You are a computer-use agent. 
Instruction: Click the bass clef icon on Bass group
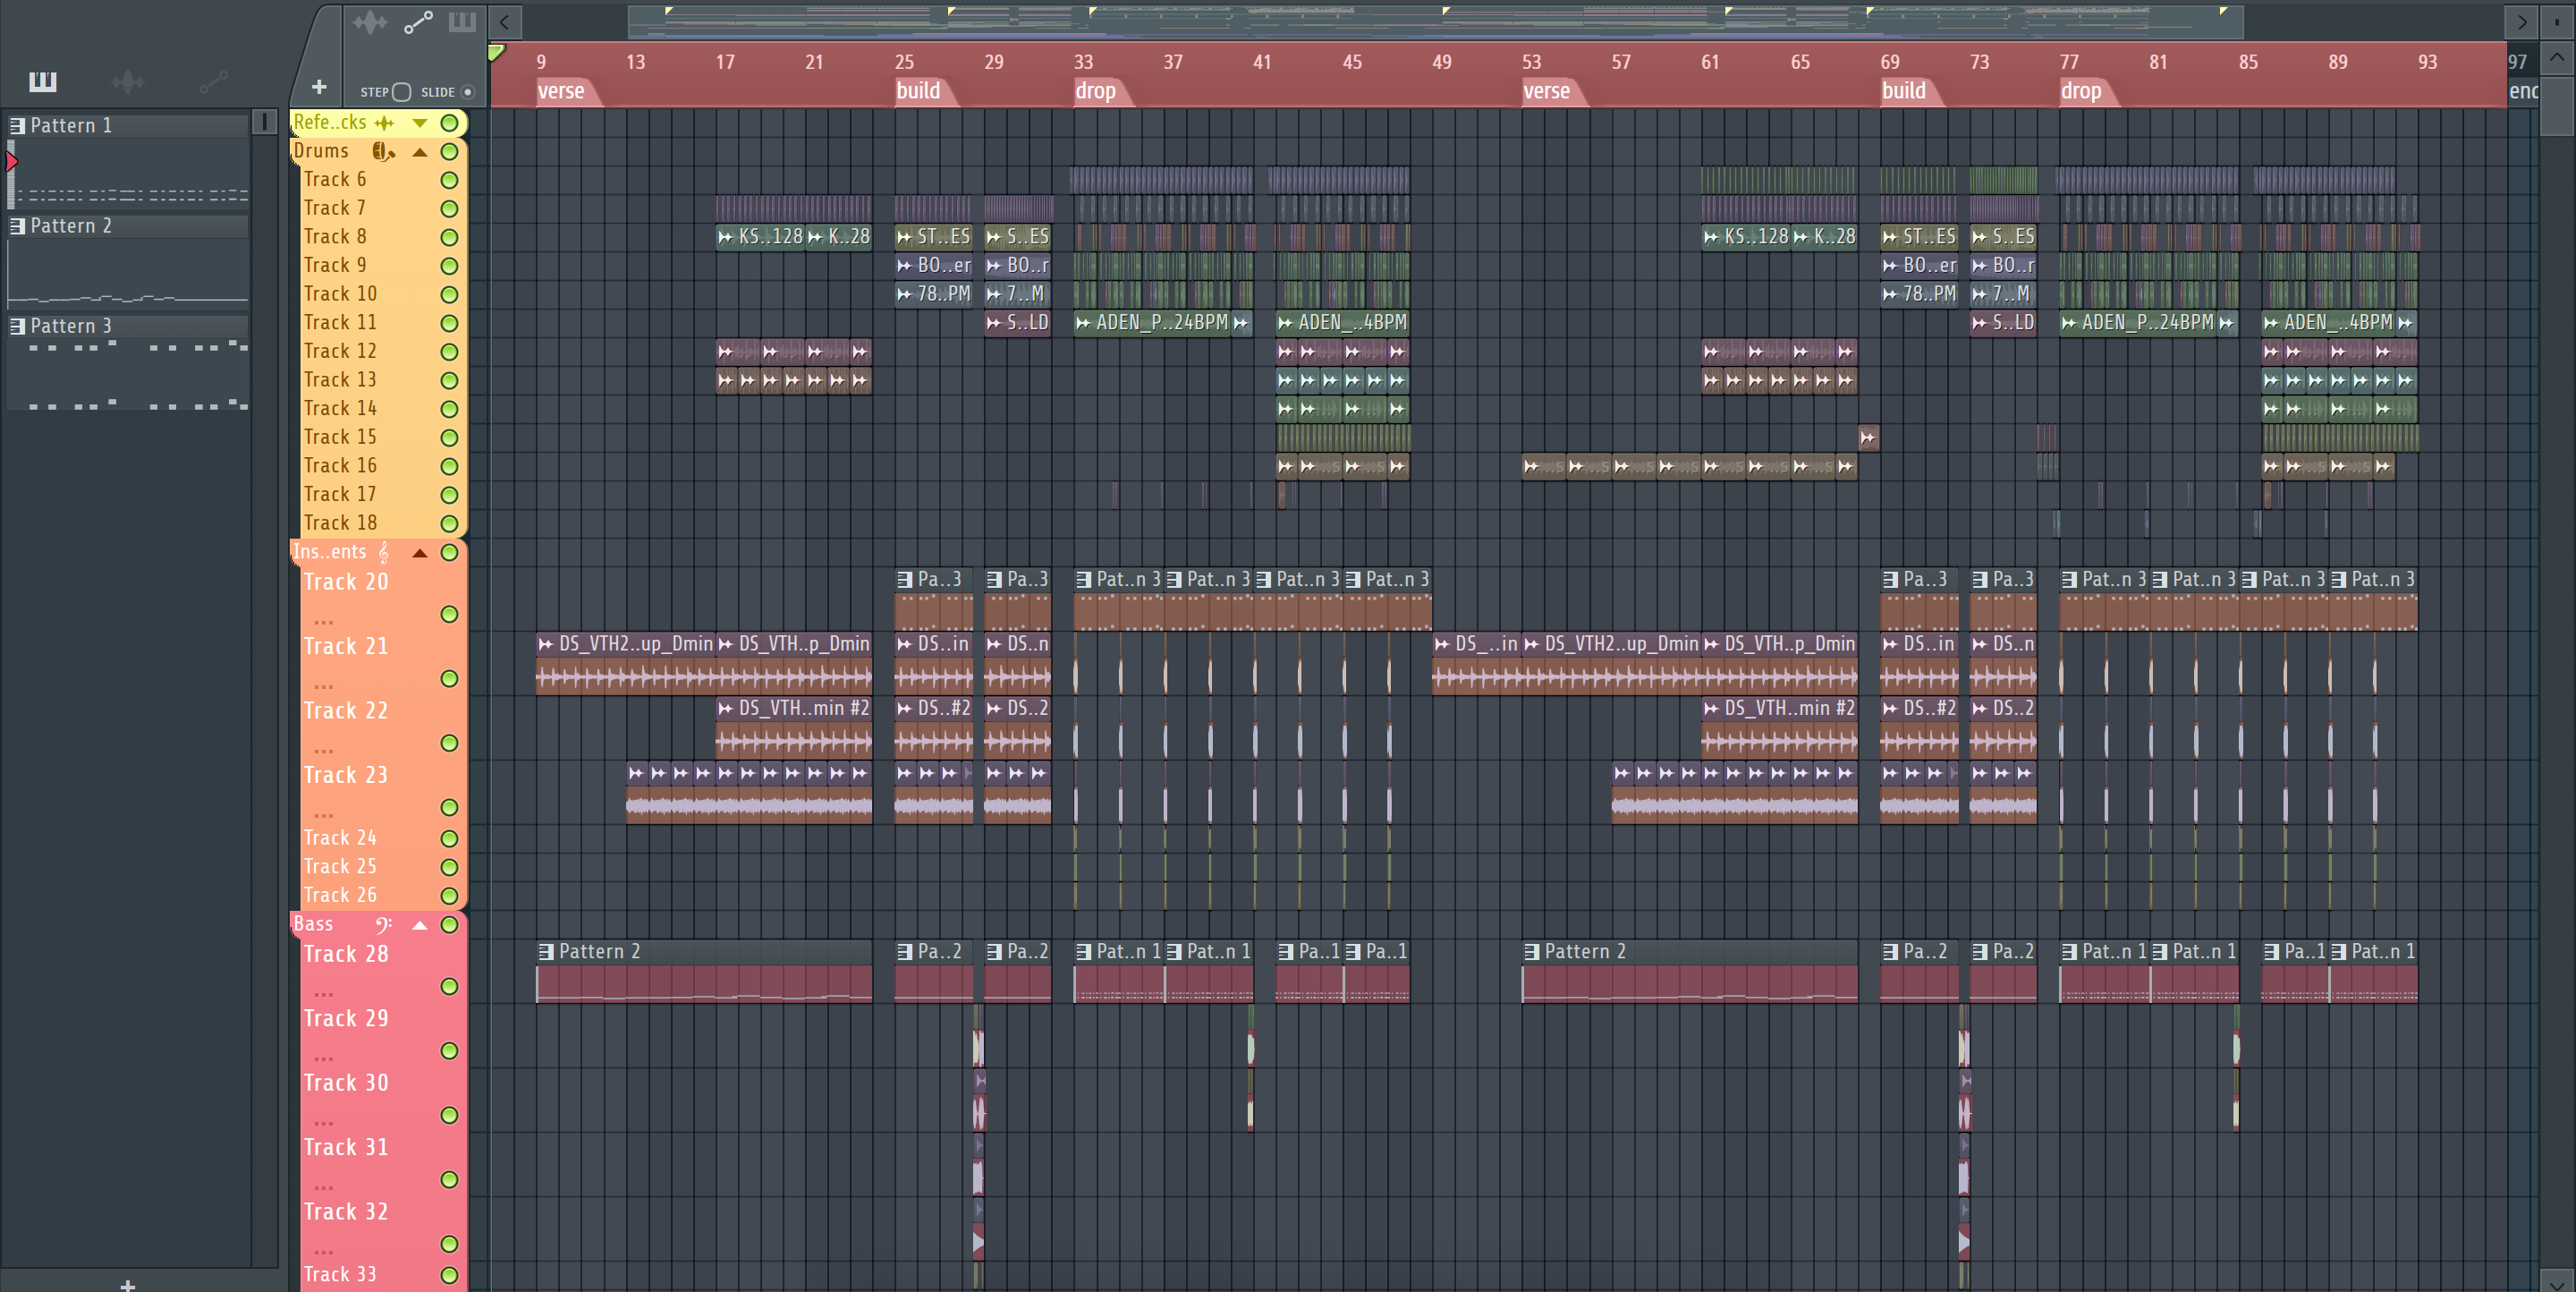[384, 924]
